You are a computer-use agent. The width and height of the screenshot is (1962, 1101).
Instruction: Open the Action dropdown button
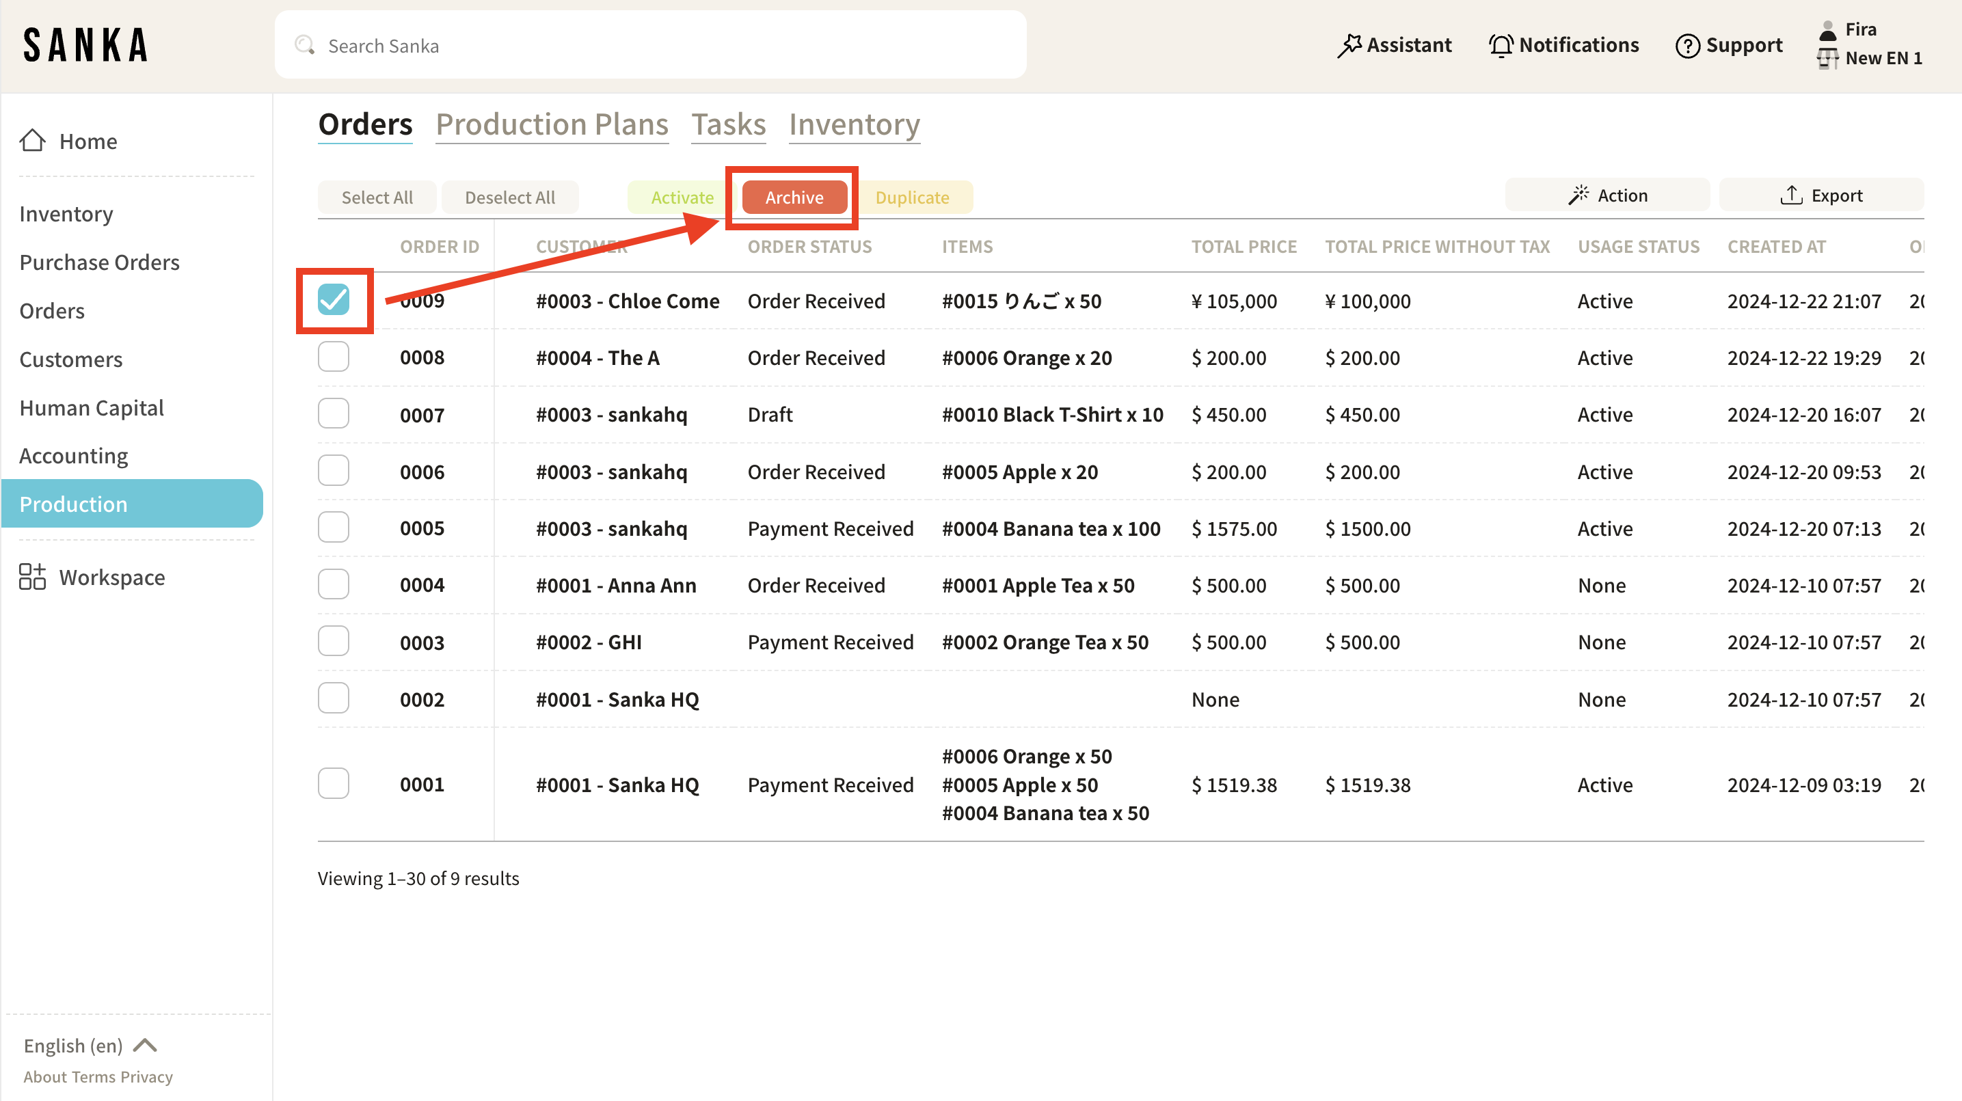1607,195
